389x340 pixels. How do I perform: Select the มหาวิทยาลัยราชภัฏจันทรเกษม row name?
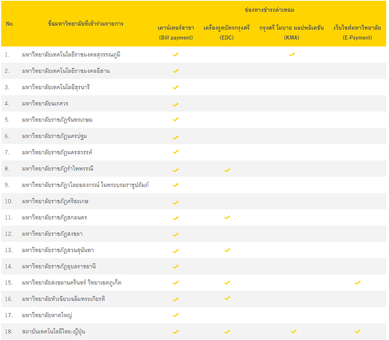[x=57, y=120]
